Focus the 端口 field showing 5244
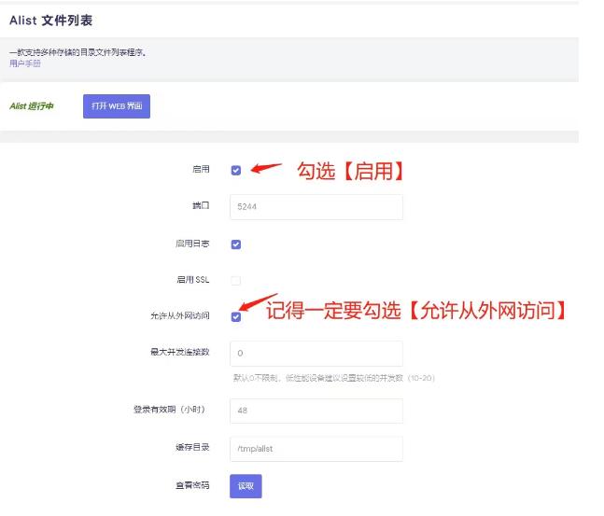This screenshot has height=516, width=604. pos(316,207)
